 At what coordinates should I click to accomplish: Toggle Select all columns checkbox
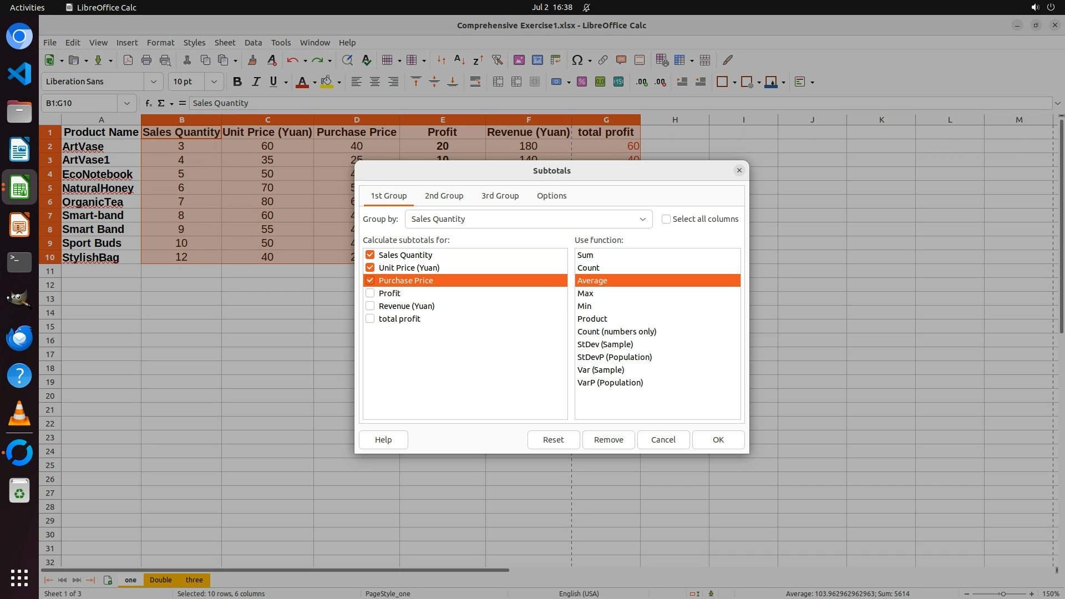click(666, 219)
